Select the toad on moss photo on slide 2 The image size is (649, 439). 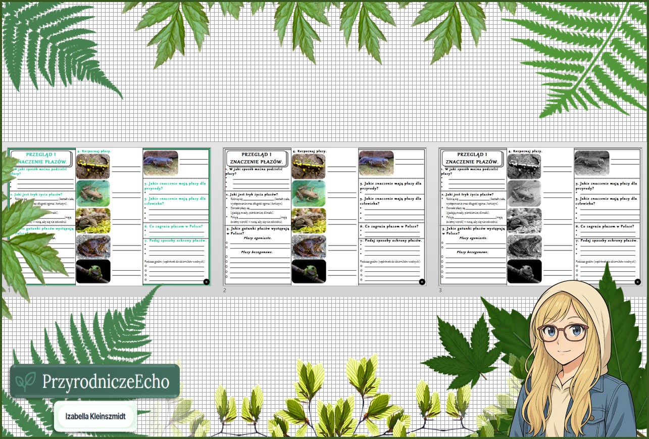click(x=309, y=220)
